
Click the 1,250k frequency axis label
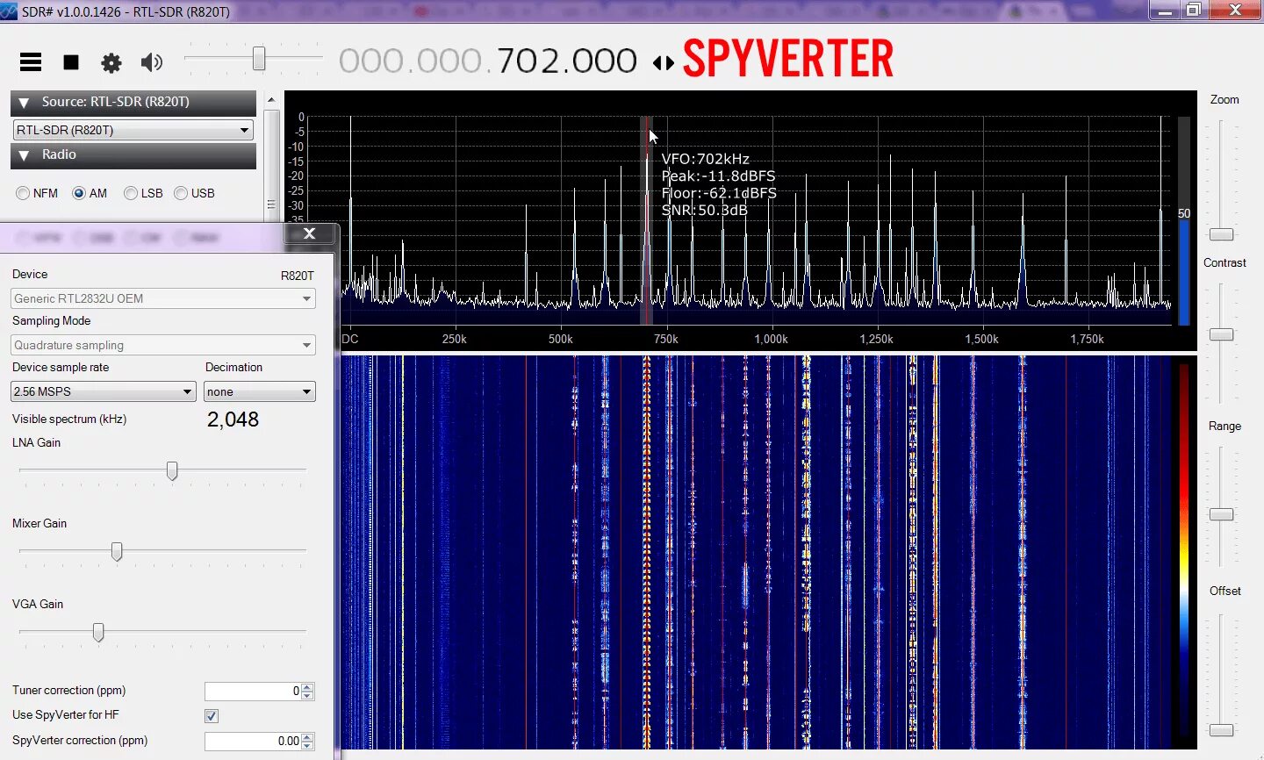[x=876, y=339]
